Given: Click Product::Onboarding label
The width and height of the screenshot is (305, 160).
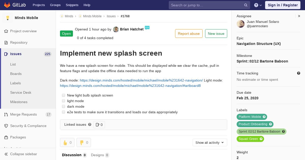Looking at the screenshot, I should [253, 124].
